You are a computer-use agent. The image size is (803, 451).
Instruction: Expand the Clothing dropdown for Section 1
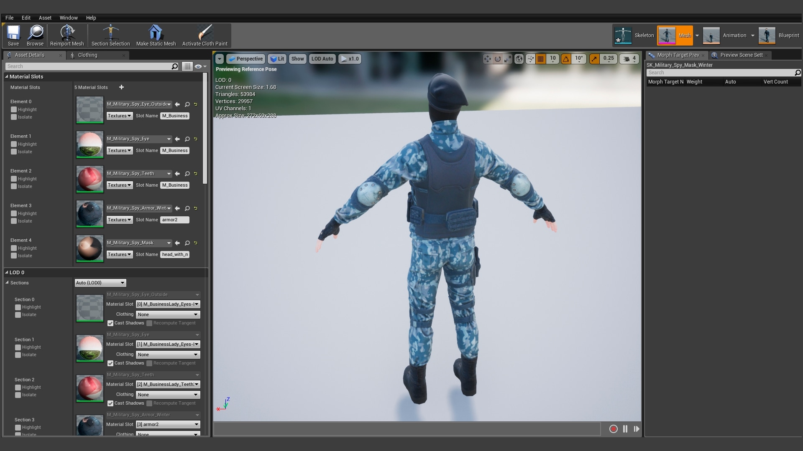pyautogui.click(x=167, y=354)
